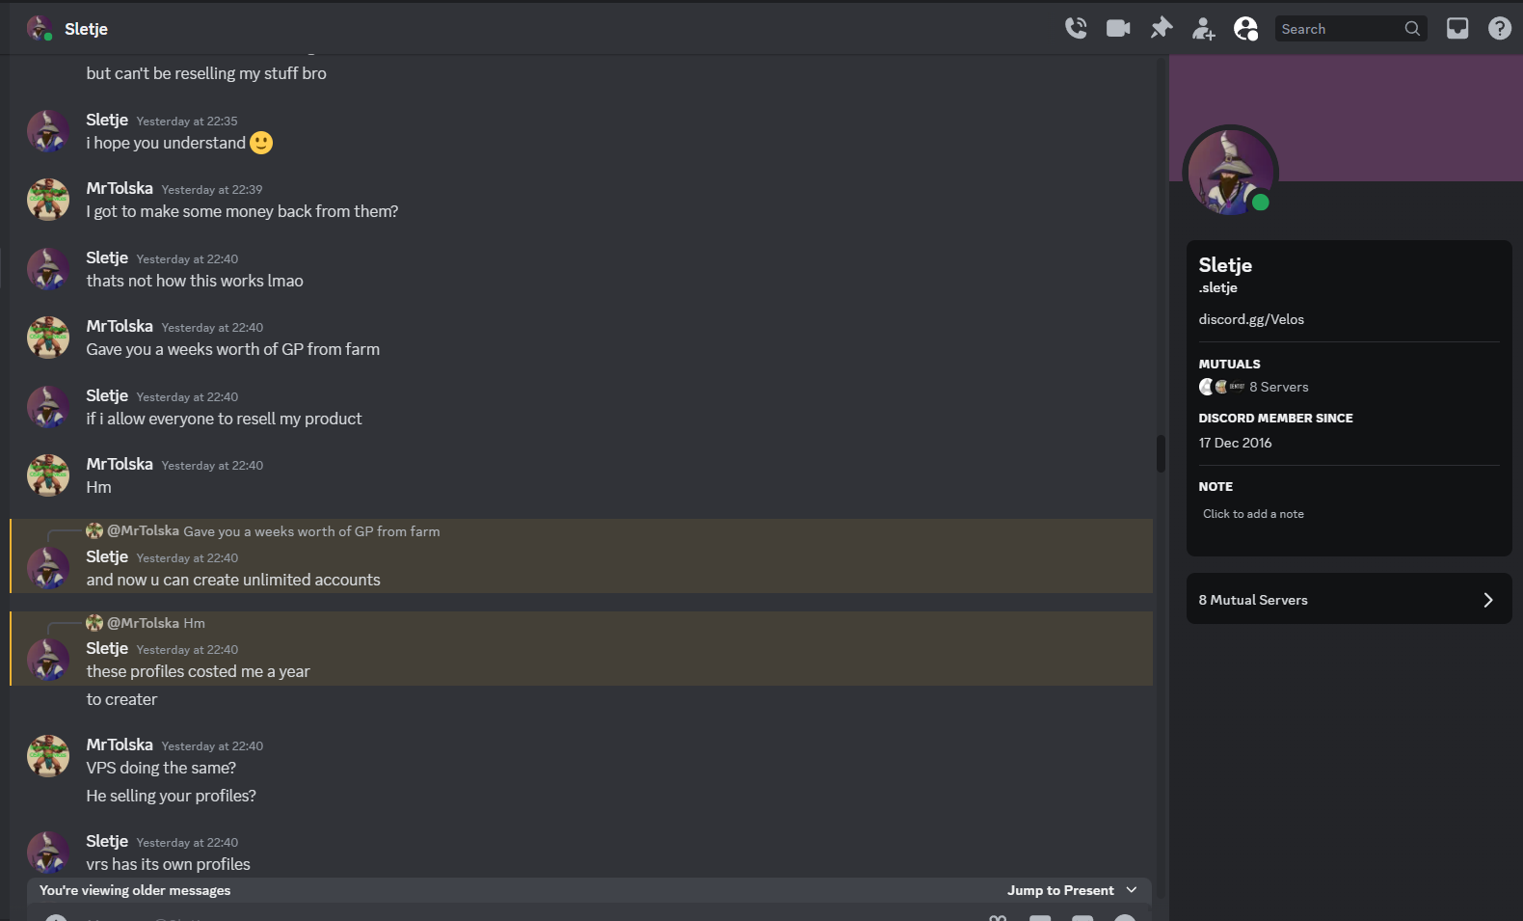Jump to replied message "Hm"

point(194,623)
